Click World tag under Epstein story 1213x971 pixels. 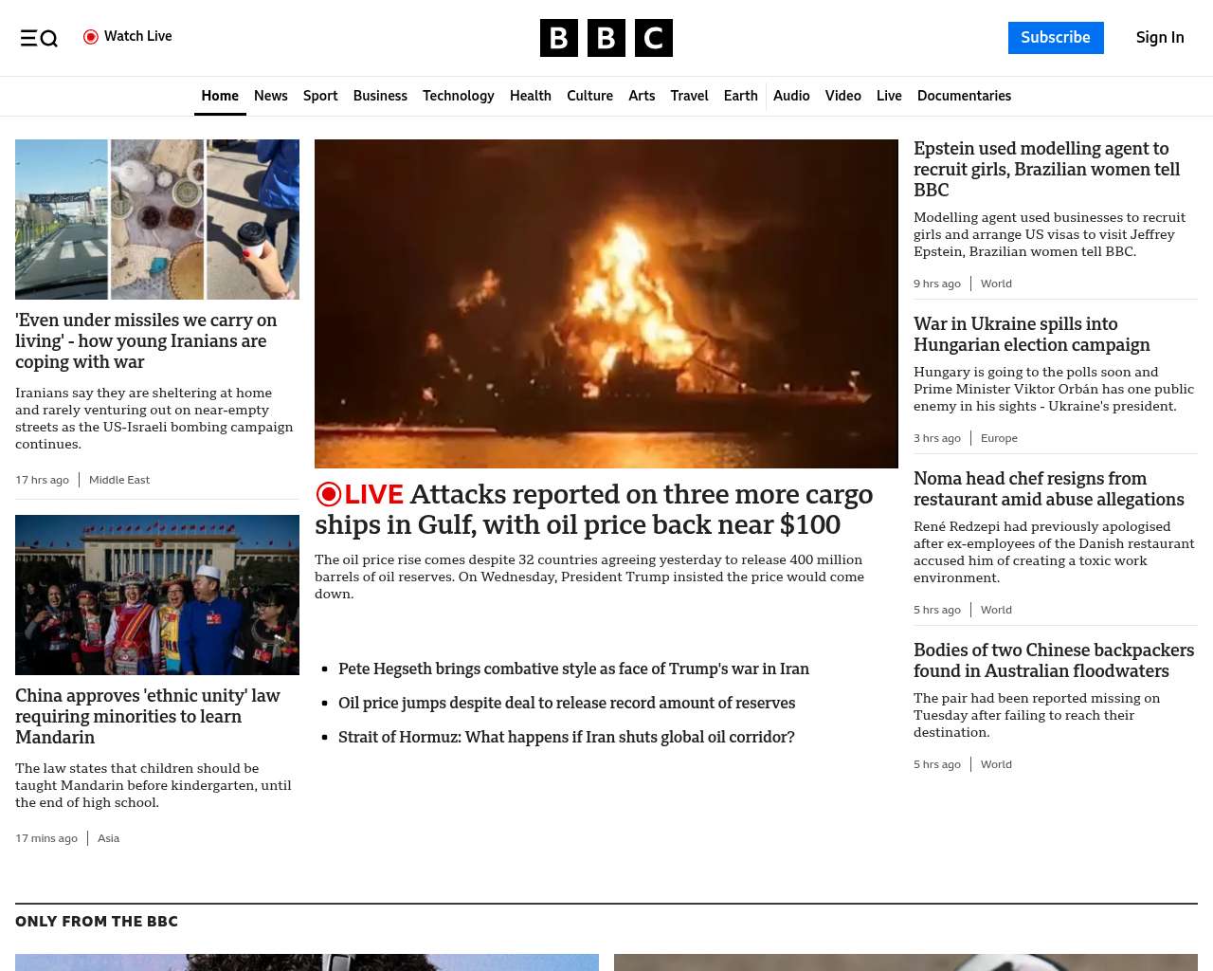[996, 284]
